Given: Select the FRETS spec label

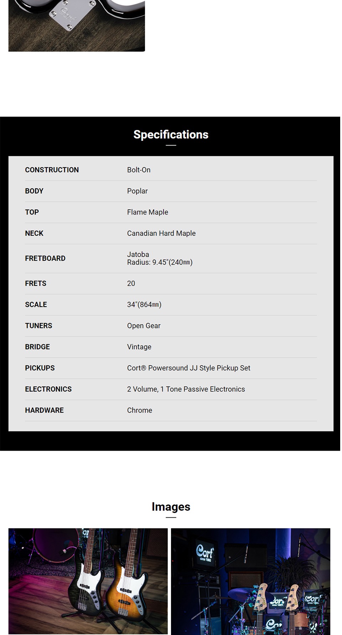Looking at the screenshot, I should [36, 283].
